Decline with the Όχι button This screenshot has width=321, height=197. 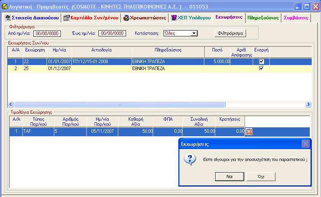pyautogui.click(x=261, y=176)
